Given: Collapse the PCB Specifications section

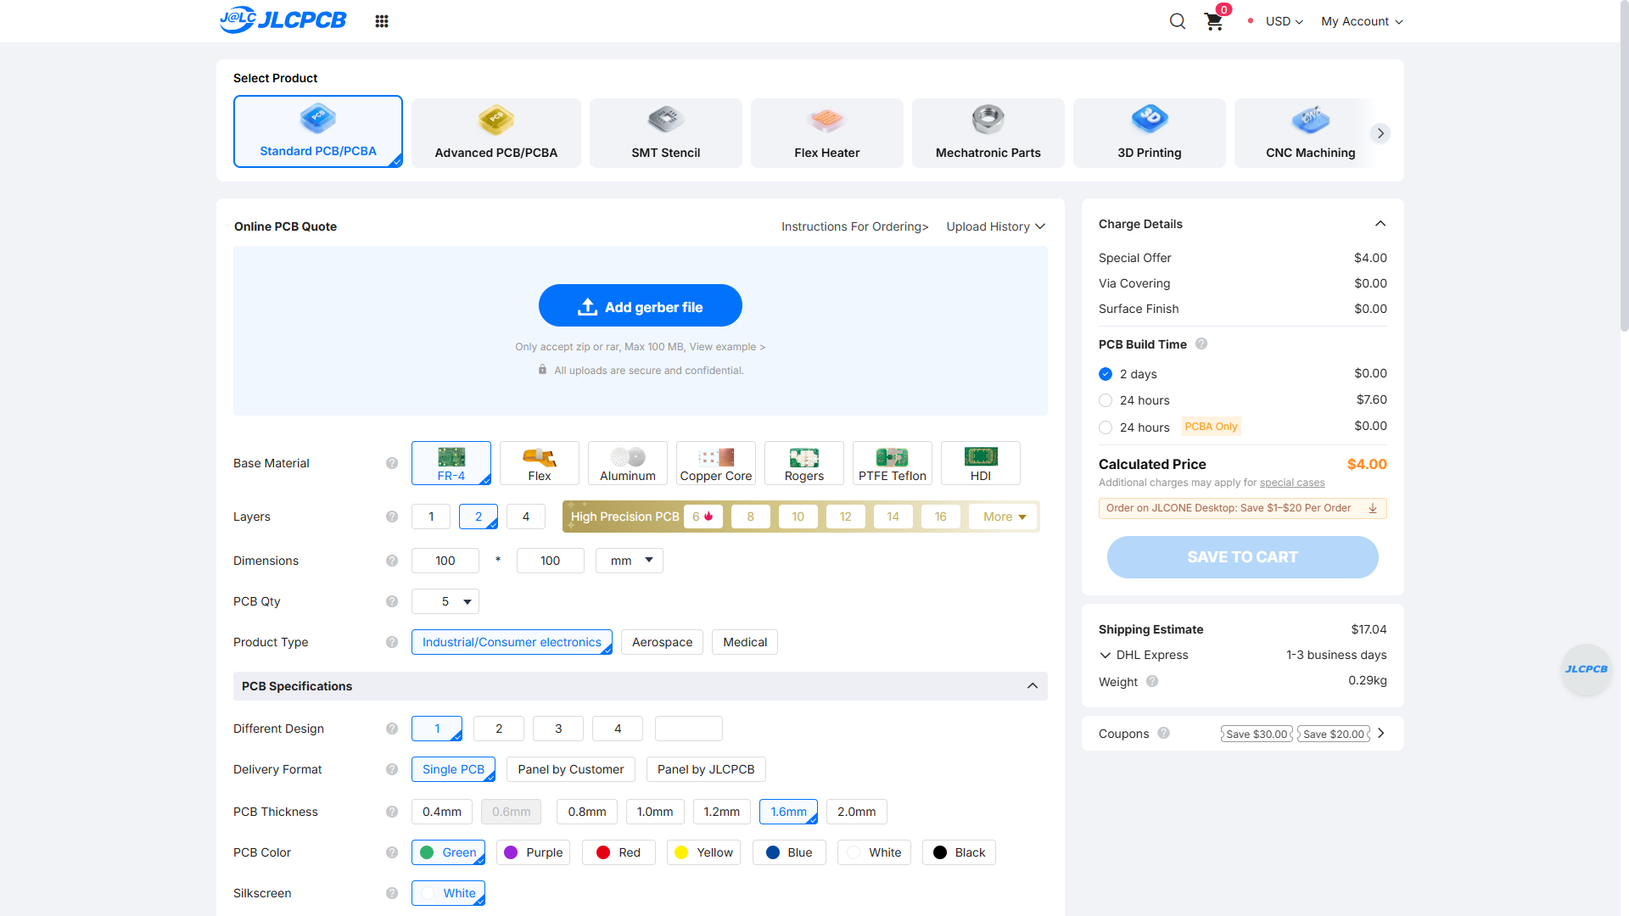Looking at the screenshot, I should coord(1033,686).
